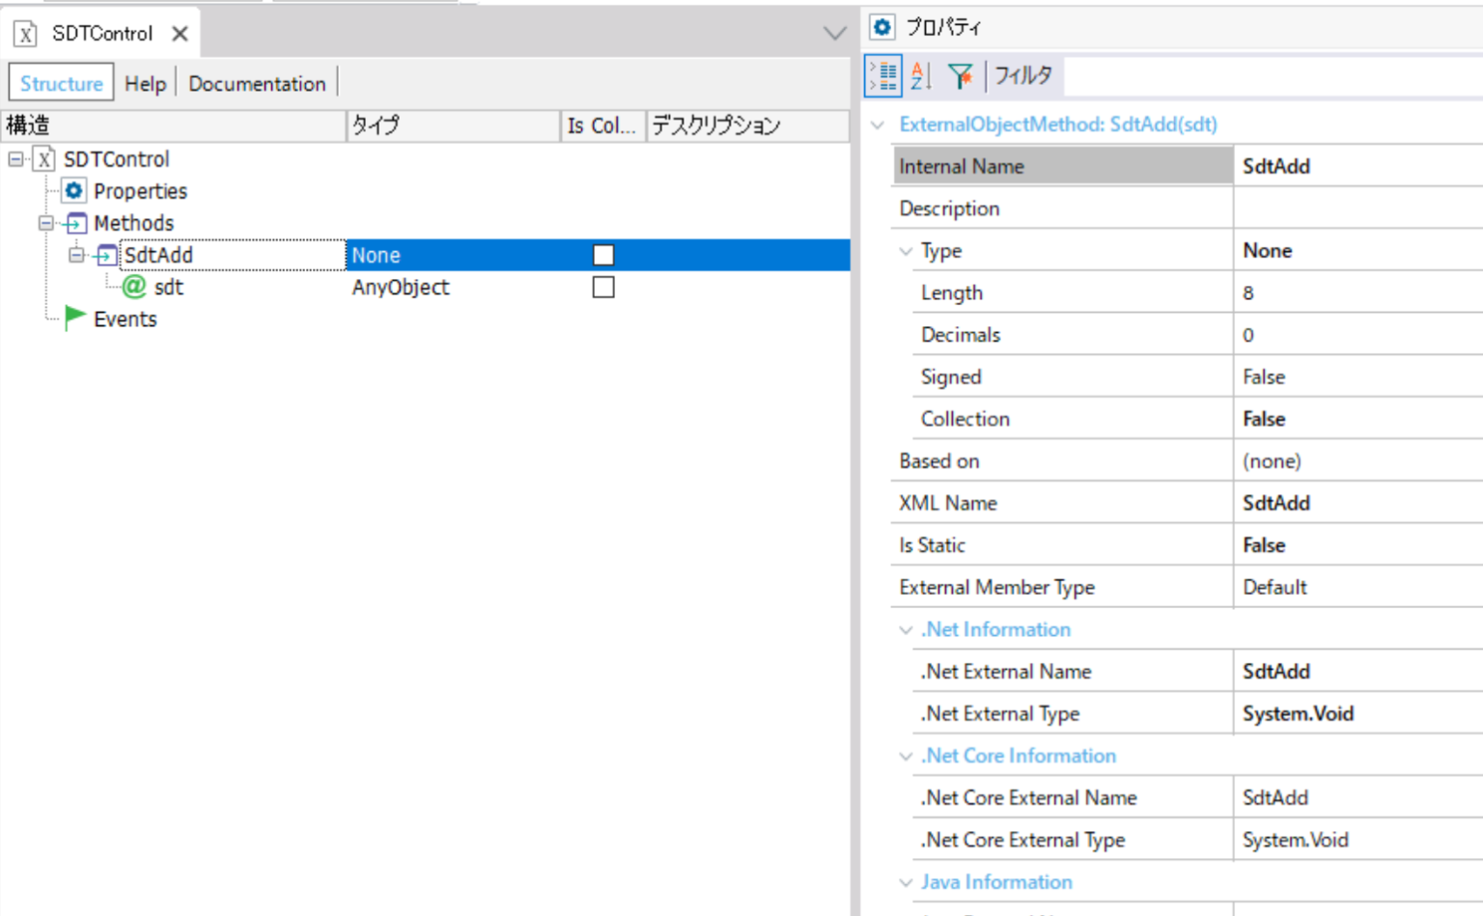Switch to the Help tab

145,83
